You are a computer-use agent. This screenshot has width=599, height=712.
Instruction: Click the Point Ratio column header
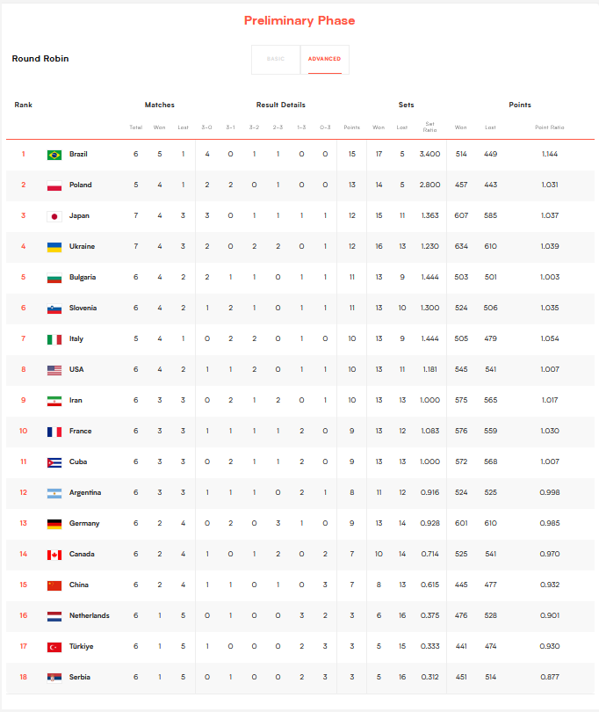pyautogui.click(x=550, y=127)
